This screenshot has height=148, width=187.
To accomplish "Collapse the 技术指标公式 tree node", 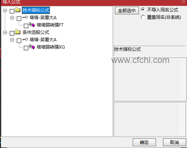I will (5, 10).
